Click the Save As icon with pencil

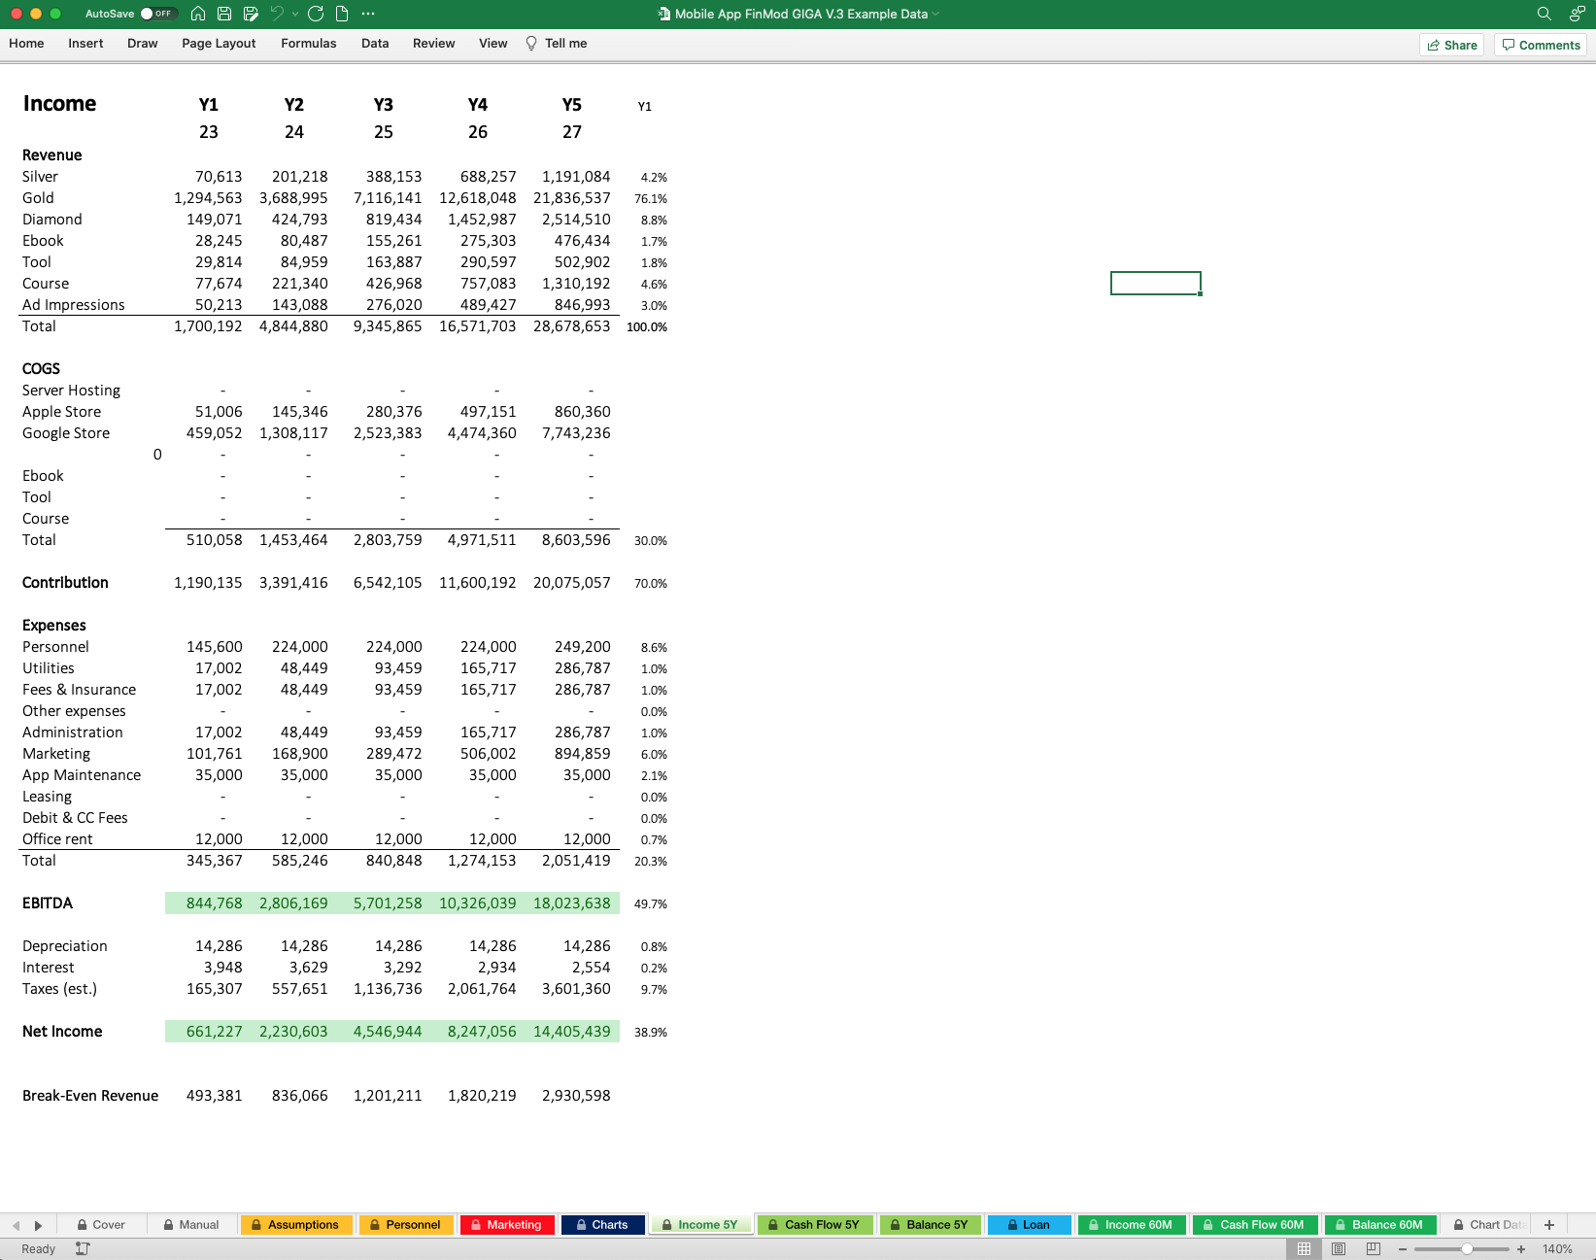pos(251,14)
